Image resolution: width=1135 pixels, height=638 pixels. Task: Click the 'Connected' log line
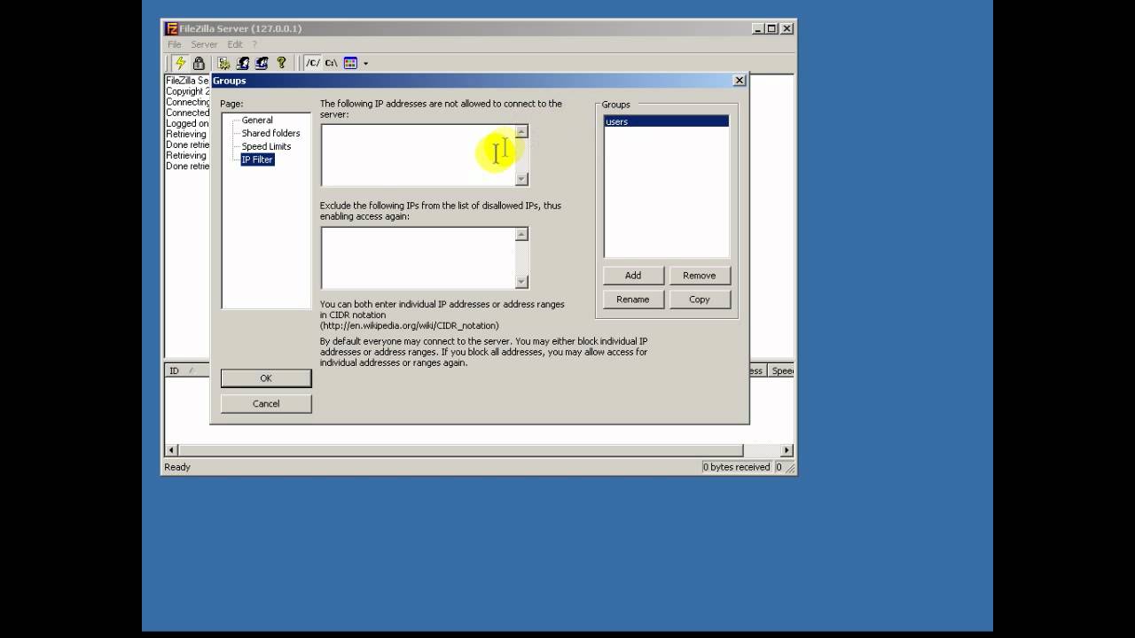point(187,113)
